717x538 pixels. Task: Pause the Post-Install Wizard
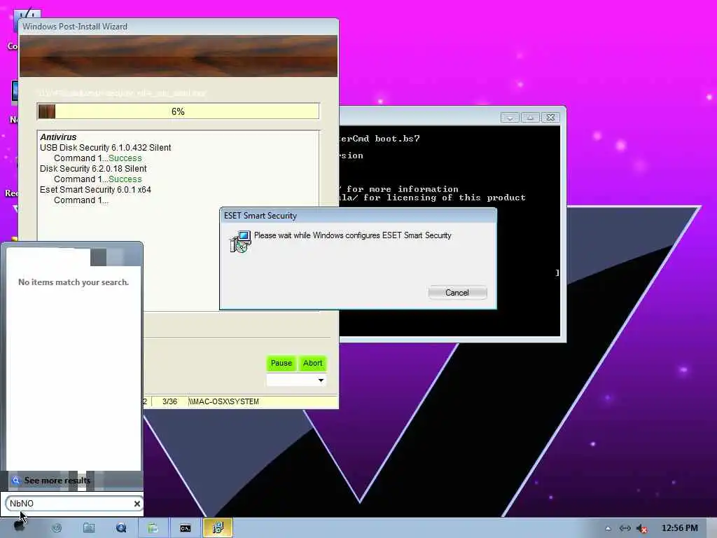[281, 364]
